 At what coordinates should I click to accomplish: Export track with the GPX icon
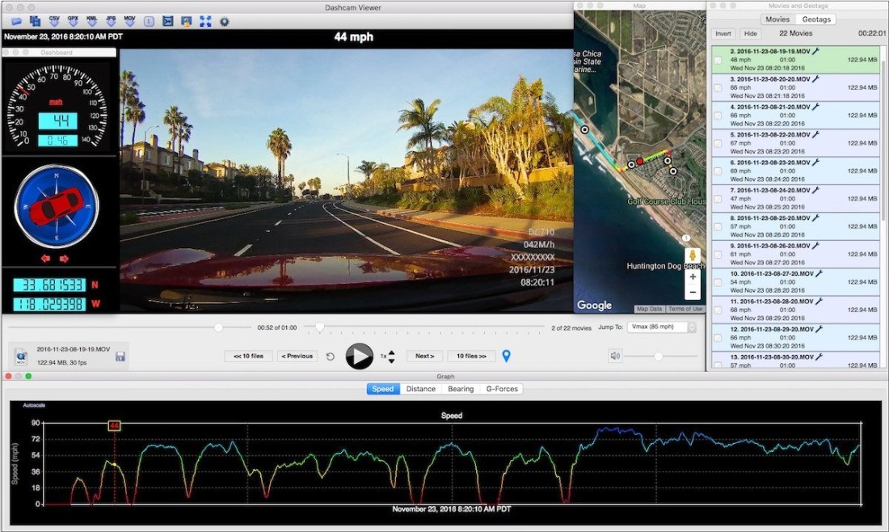[73, 20]
